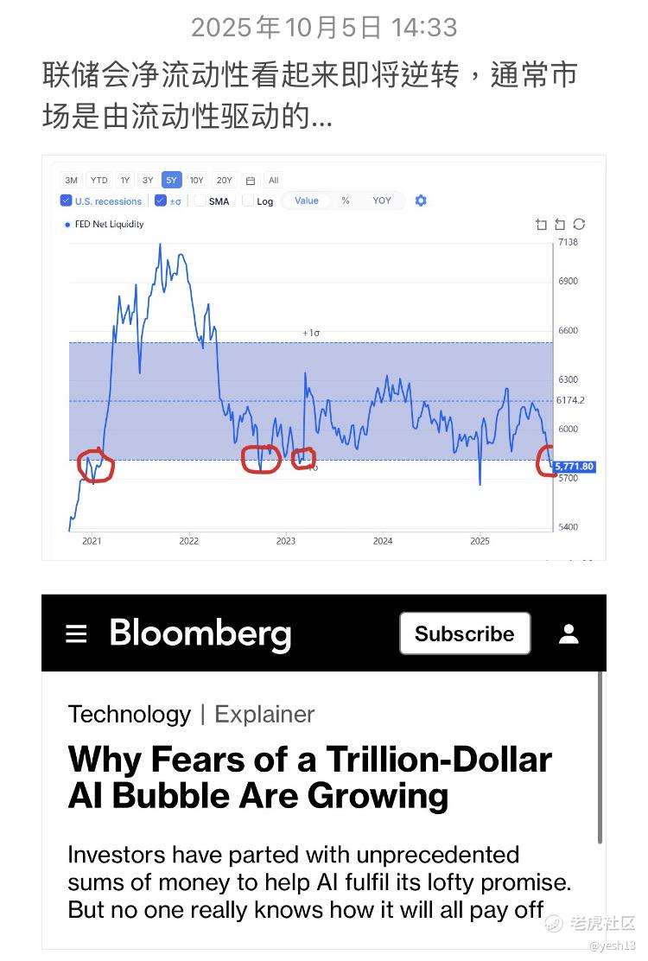The height and width of the screenshot is (961, 648).
Task: Click the first crop icon above the chart
Action: tap(541, 225)
